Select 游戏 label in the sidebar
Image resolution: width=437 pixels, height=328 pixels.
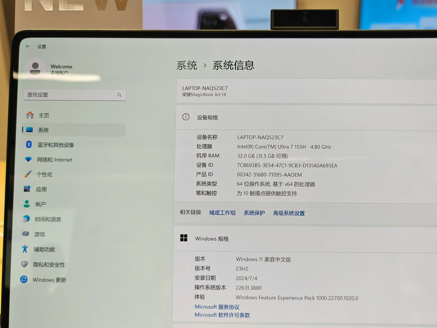click(40, 234)
